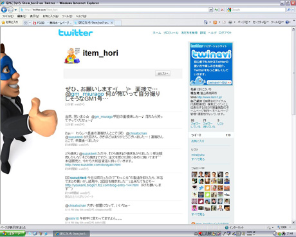This screenshot has width=296, height=237.
Task: Open the ヘルプ(H) menu
Action: point(81,16)
